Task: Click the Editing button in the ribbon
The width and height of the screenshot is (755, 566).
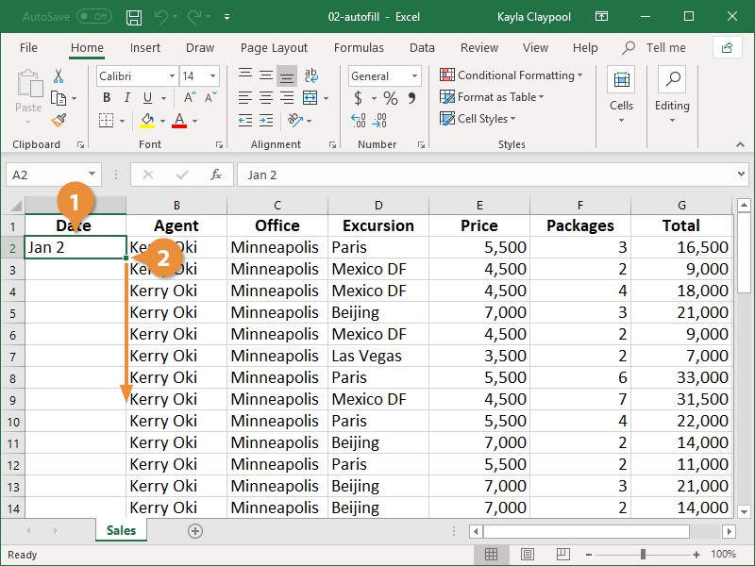Action: (672, 94)
